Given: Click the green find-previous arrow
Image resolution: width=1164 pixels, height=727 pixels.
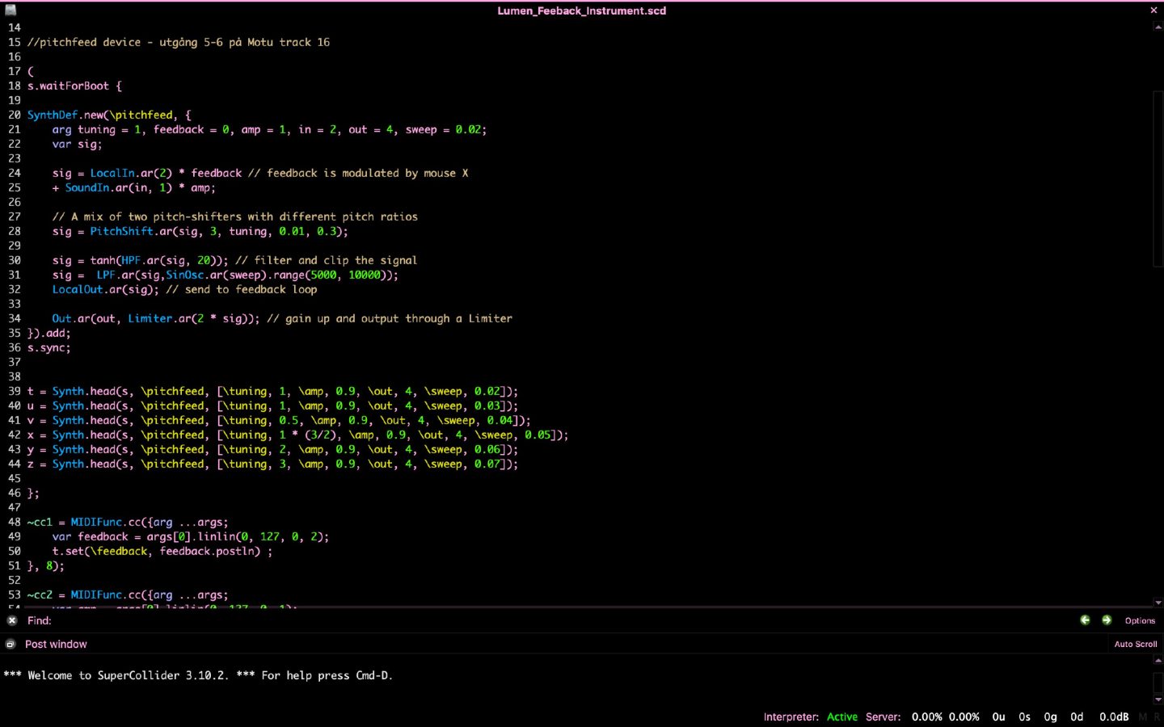Looking at the screenshot, I should pos(1085,620).
